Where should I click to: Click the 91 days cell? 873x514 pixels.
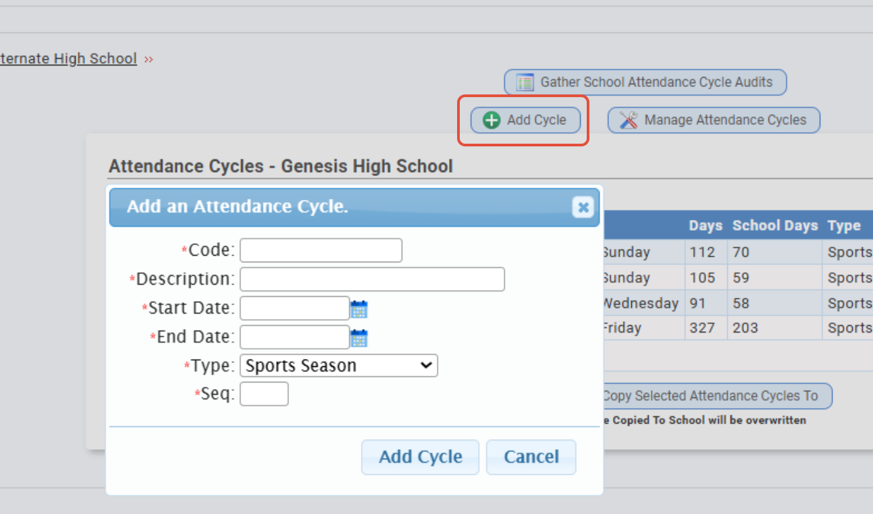pyautogui.click(x=706, y=303)
